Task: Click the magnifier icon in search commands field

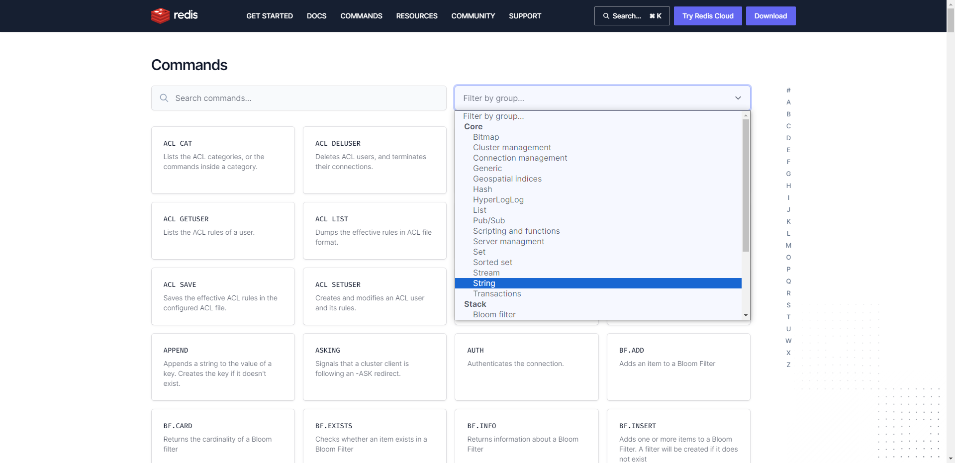Action: tap(164, 98)
